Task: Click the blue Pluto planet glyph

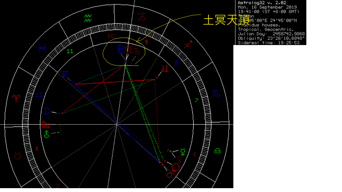Action: (x=121, y=49)
